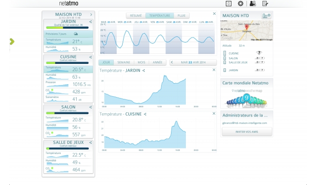316x185 pixels.
Task: Open station settings icon in MAISON HTD panel
Action: coord(267,16)
